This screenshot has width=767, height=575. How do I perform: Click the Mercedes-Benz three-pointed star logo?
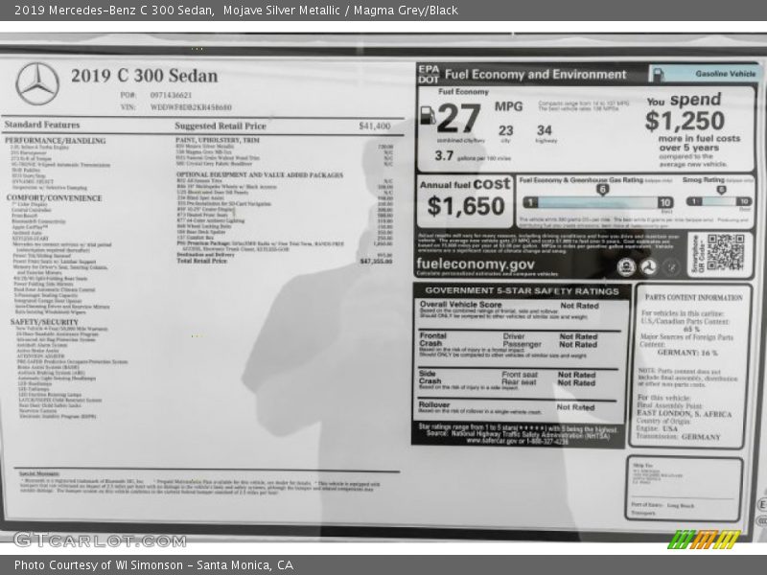37,84
